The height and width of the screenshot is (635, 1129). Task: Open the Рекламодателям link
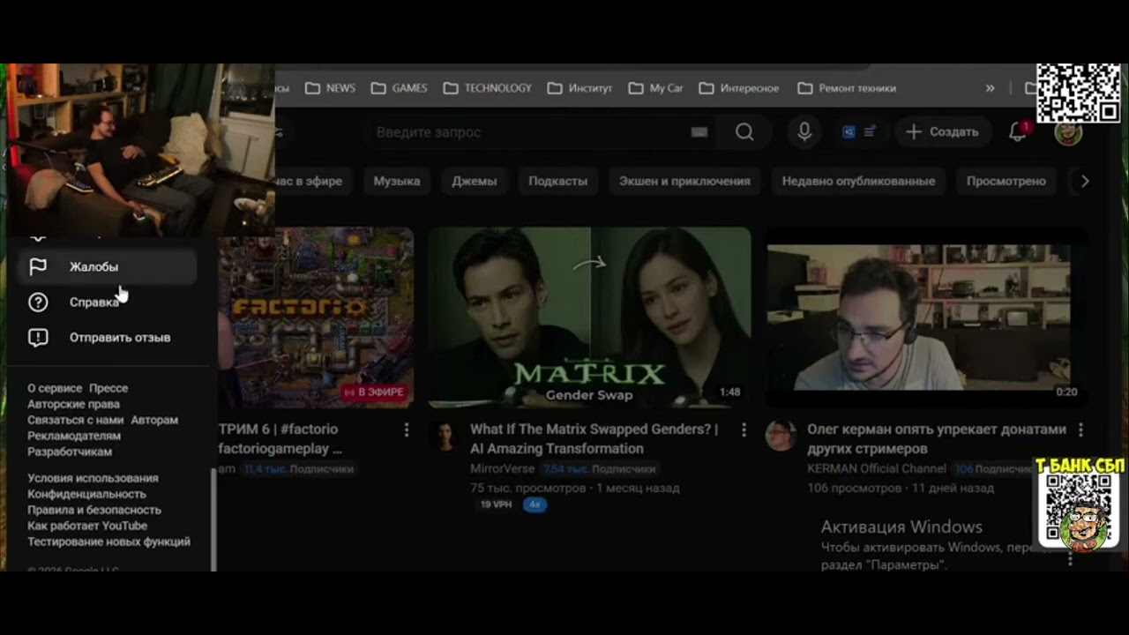pos(74,436)
